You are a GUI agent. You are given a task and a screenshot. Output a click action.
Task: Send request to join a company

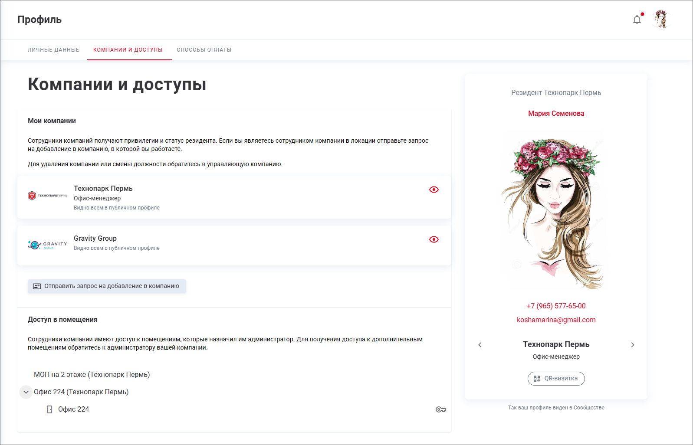(107, 286)
